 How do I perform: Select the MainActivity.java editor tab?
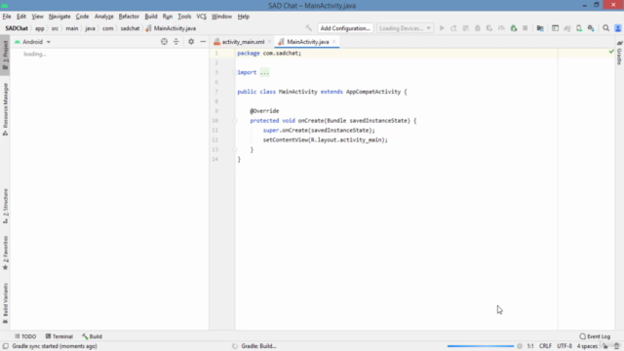(307, 42)
